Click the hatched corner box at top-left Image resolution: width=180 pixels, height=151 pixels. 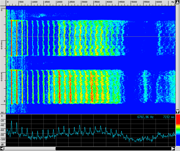(x=3, y=3)
